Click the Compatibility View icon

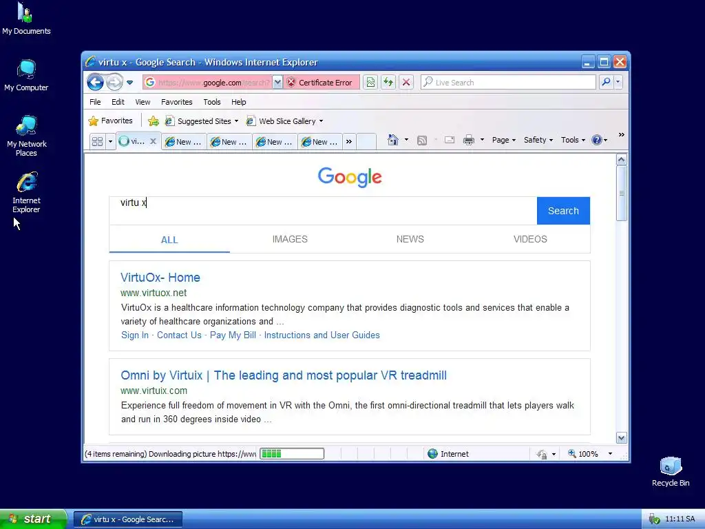370,83
